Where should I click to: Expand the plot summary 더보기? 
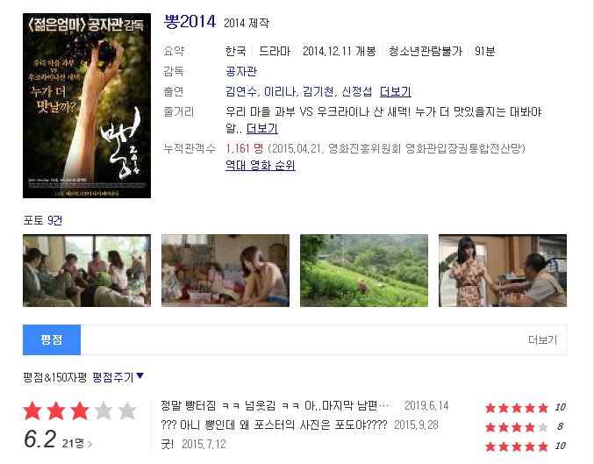[x=262, y=129]
